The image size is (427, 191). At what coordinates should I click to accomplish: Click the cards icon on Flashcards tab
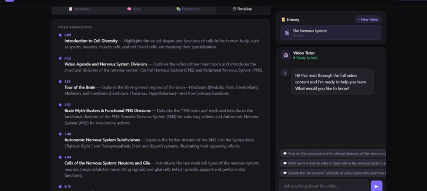click(x=179, y=9)
